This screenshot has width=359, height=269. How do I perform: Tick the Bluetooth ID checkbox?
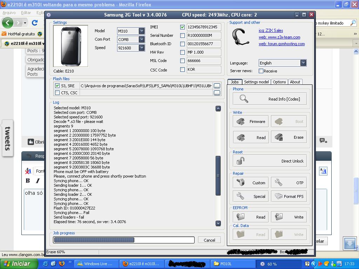coord(182,44)
